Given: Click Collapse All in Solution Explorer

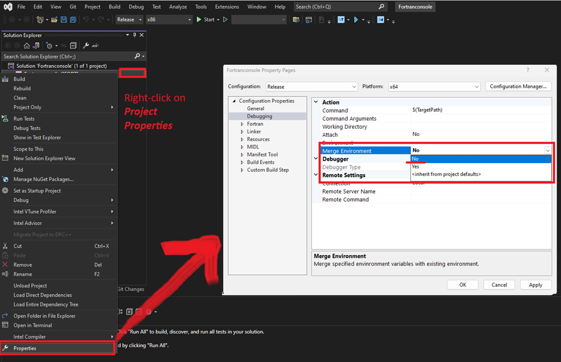Looking at the screenshot, I should [72, 45].
